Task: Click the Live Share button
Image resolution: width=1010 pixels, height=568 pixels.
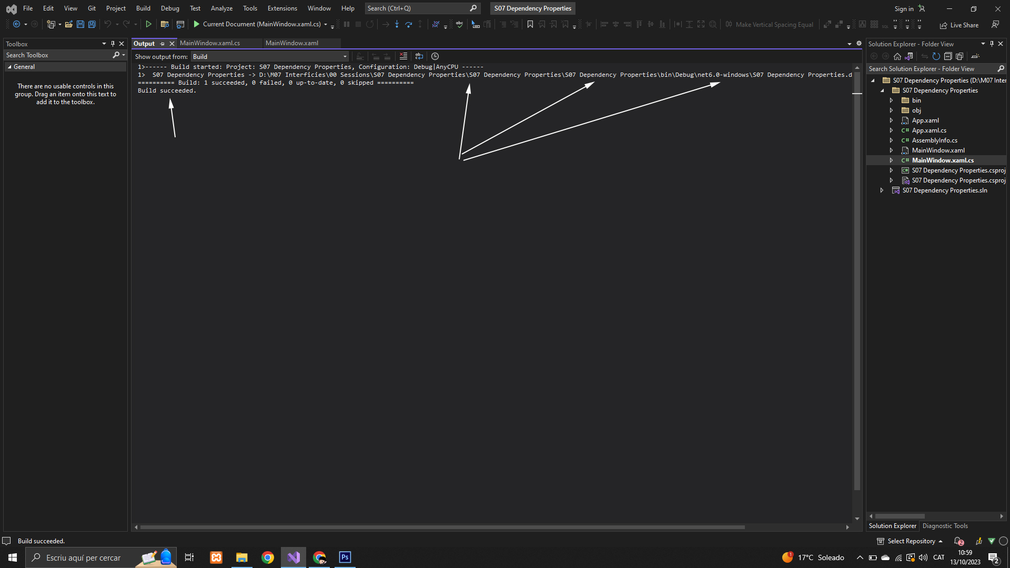Action: pos(959,25)
